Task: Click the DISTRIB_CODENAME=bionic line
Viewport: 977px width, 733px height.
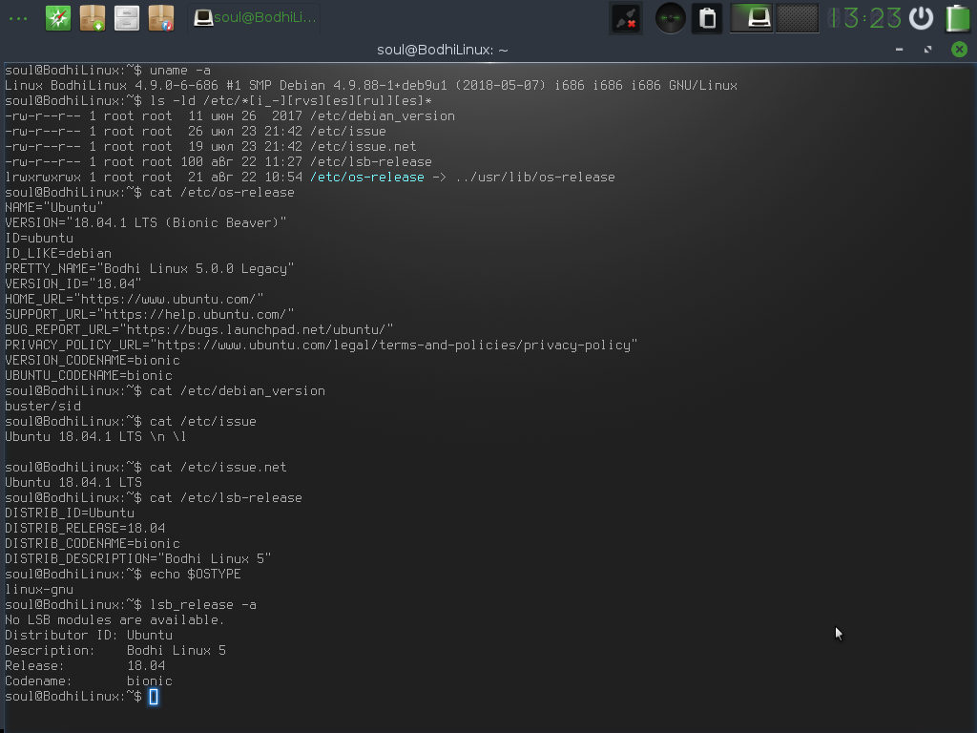Action: (93, 543)
